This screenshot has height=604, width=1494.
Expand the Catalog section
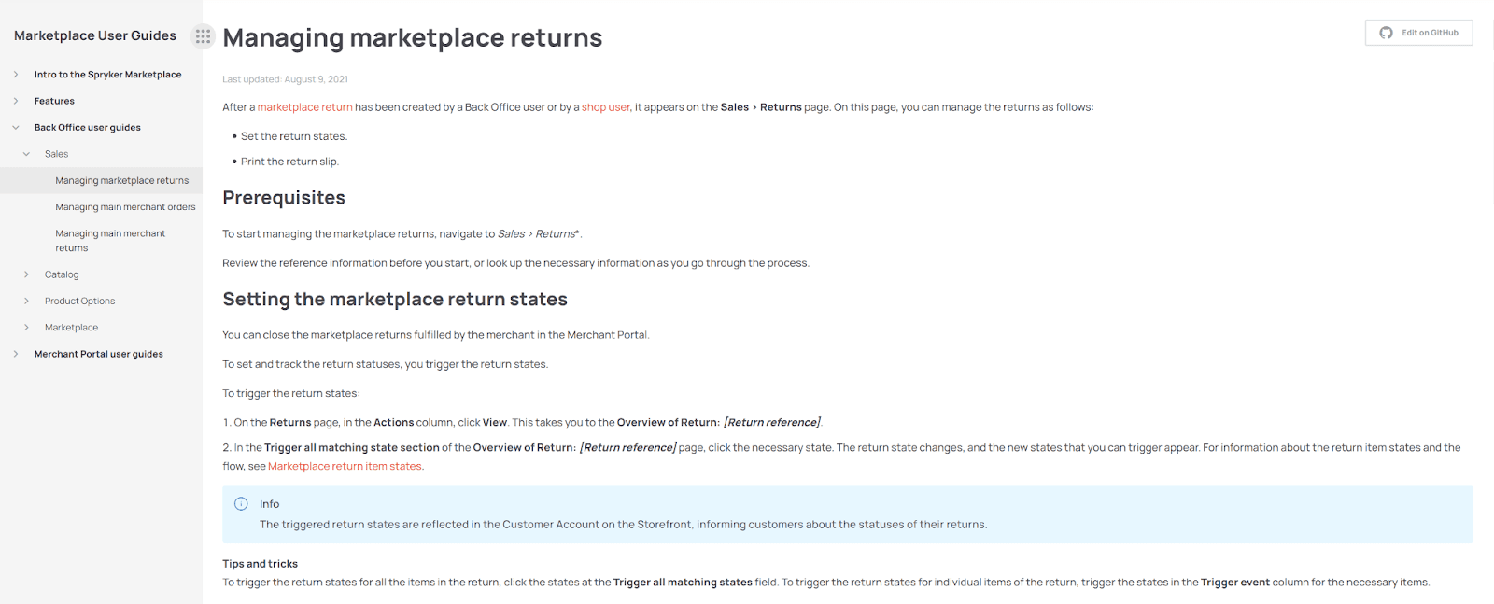tap(26, 274)
